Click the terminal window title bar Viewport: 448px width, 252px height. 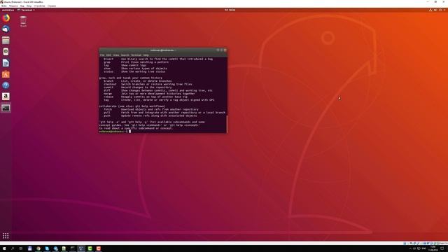coord(162,50)
